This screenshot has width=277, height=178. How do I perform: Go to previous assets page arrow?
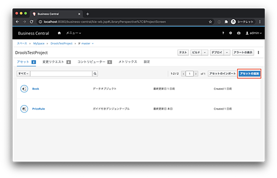[183, 73]
